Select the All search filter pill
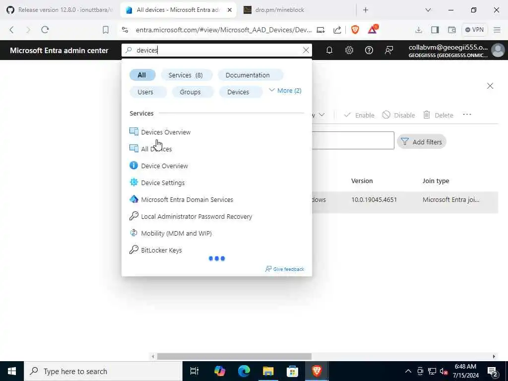 click(142, 75)
